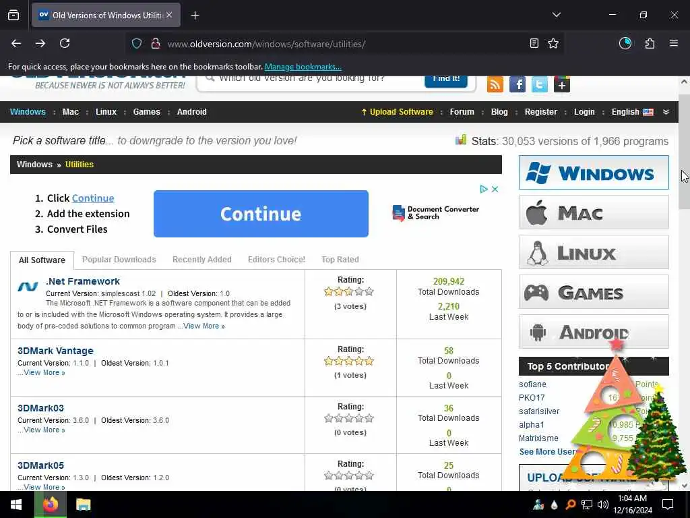Open the 3DMark Vantage title link
Image resolution: width=690 pixels, height=518 pixels.
(55, 351)
